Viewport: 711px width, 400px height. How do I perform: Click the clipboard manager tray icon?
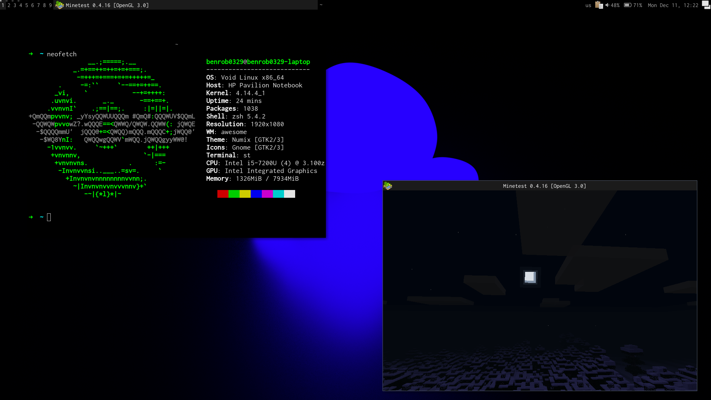pos(599,5)
